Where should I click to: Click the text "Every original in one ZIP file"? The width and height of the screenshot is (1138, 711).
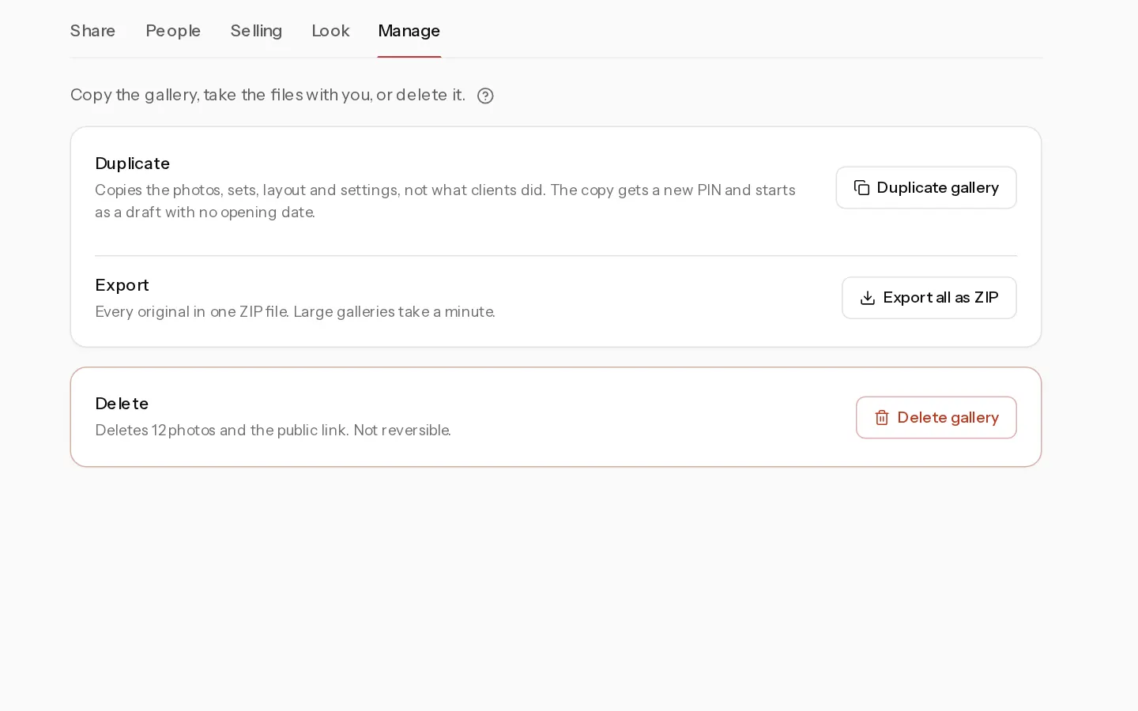click(191, 311)
